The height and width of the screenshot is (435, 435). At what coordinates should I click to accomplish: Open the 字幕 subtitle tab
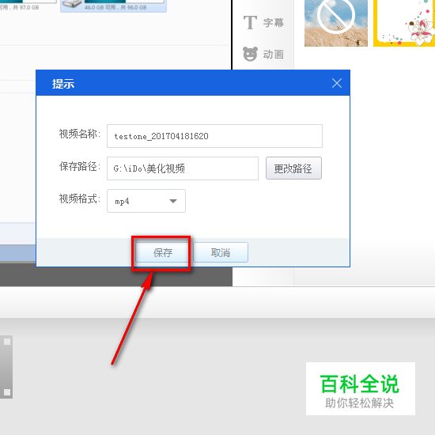point(263,23)
